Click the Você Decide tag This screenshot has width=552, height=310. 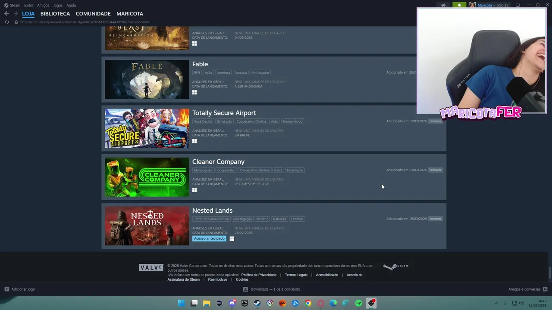(203, 121)
